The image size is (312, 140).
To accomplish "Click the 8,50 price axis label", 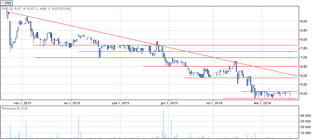I will (x=304, y=31).
